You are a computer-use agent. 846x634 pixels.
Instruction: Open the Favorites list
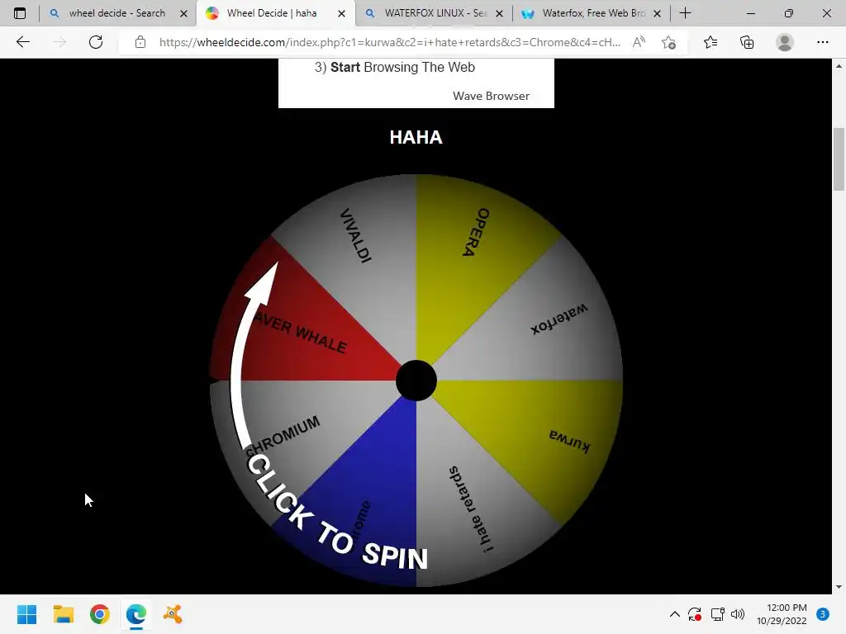pos(711,42)
